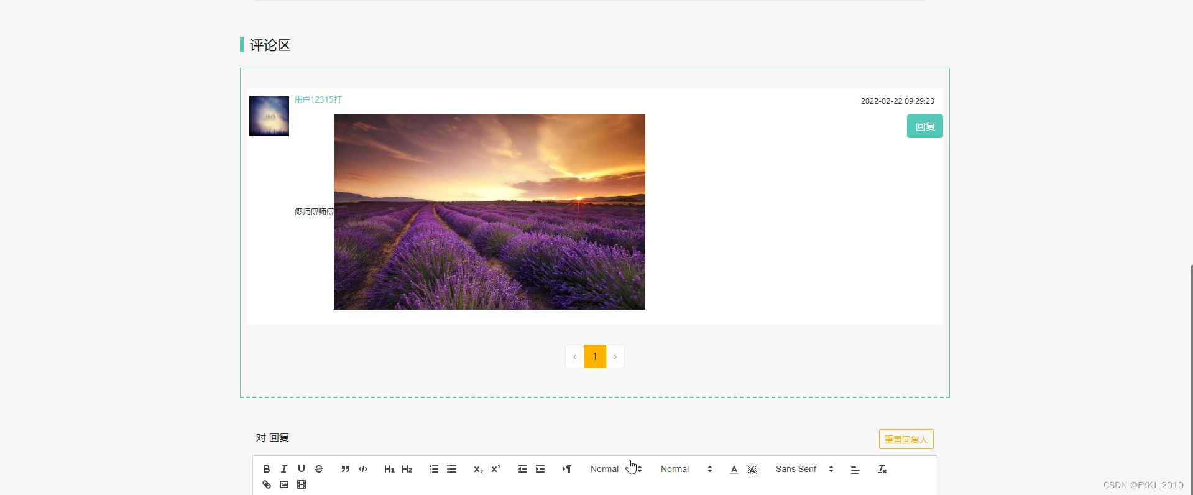Switch text direction to right-to-left

(x=567, y=469)
